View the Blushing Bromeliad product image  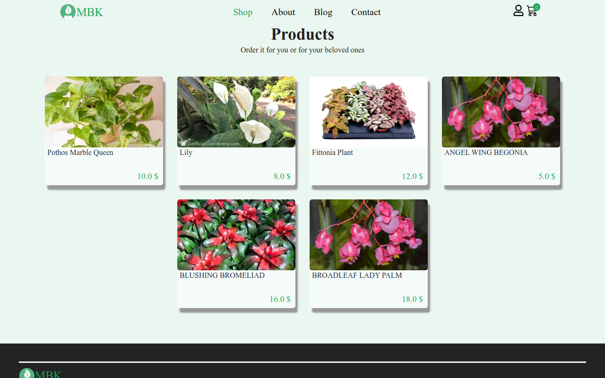[236, 235]
